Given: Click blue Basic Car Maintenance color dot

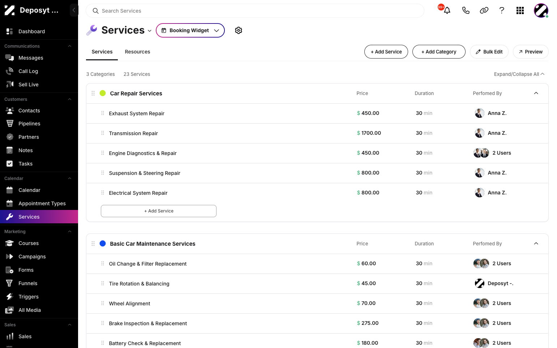Looking at the screenshot, I should (x=103, y=244).
